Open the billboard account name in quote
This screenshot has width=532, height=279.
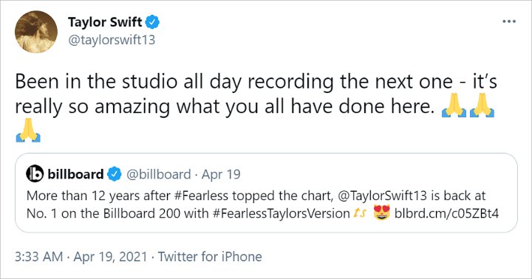[75, 174]
